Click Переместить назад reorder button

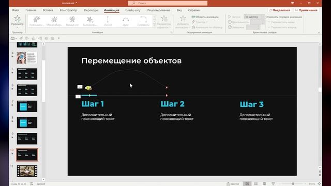pyautogui.click(x=281, y=22)
